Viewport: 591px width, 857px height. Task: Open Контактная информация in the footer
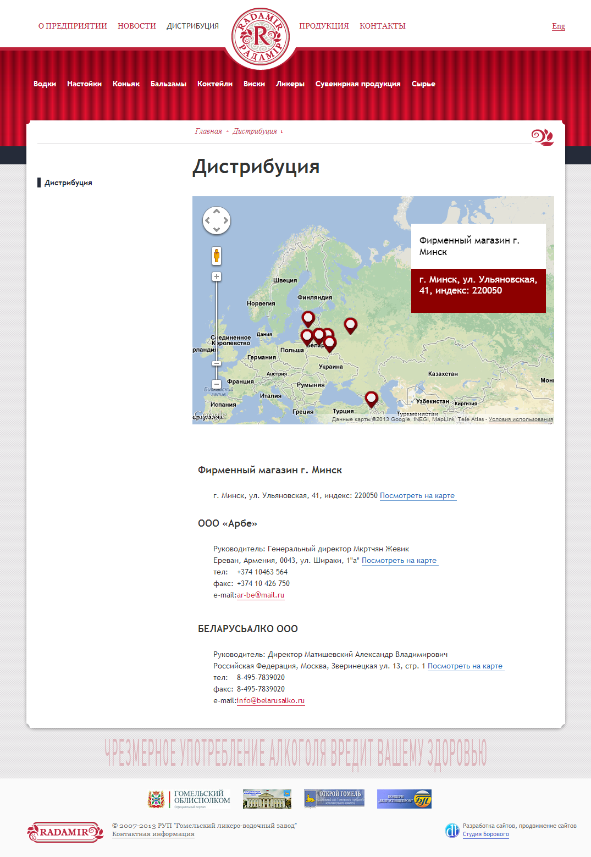(153, 834)
